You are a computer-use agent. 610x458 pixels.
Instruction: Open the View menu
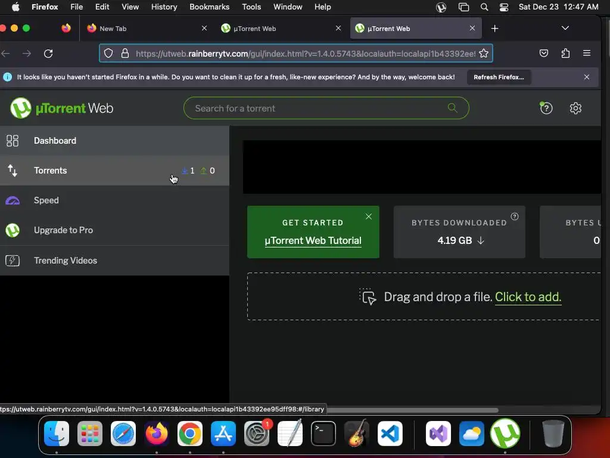pyautogui.click(x=130, y=7)
